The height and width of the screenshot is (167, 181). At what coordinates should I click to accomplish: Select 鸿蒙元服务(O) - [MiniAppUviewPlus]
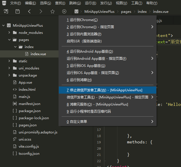pos(108,104)
